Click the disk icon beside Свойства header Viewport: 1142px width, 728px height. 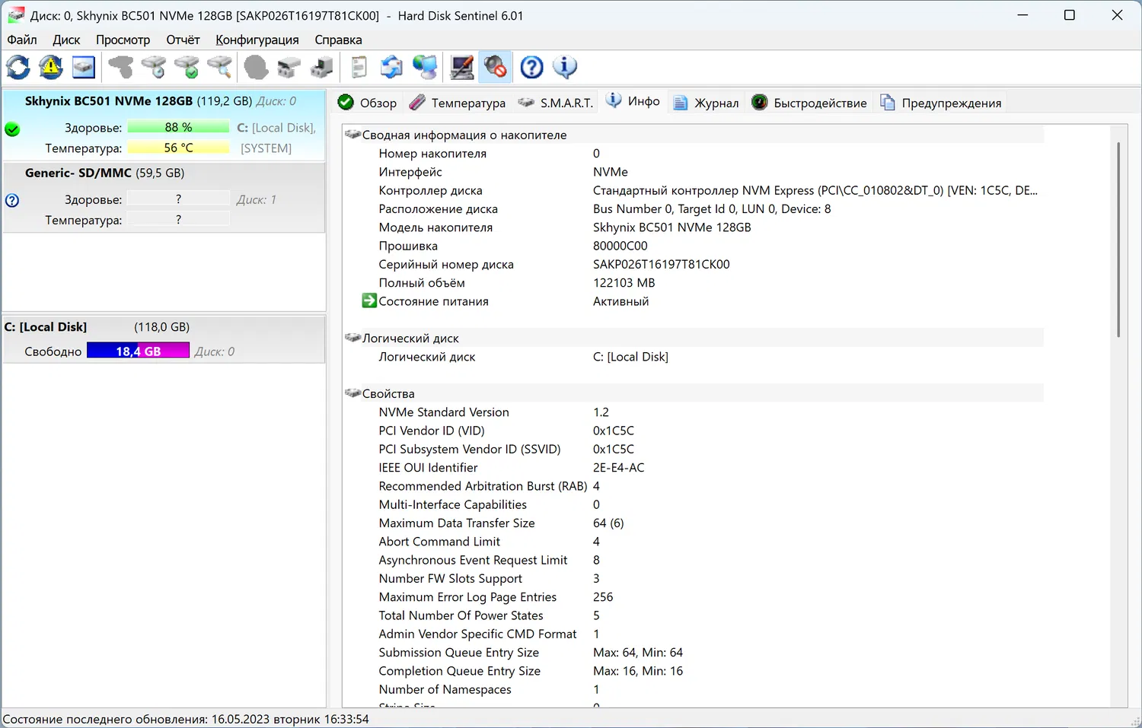352,393
